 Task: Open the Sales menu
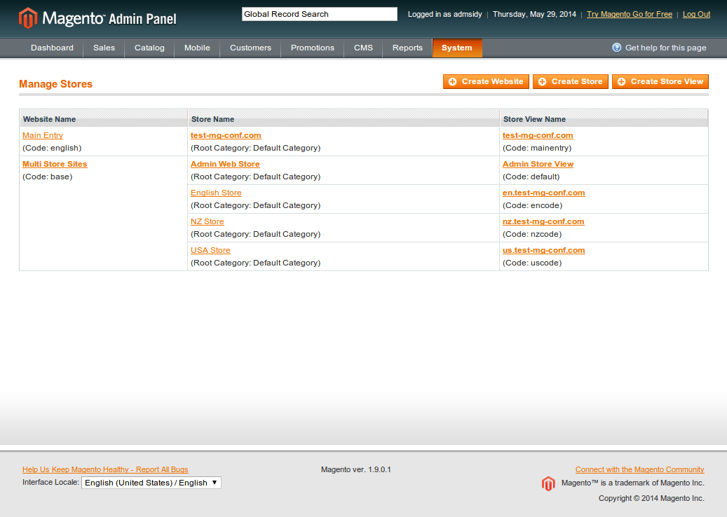click(x=104, y=48)
